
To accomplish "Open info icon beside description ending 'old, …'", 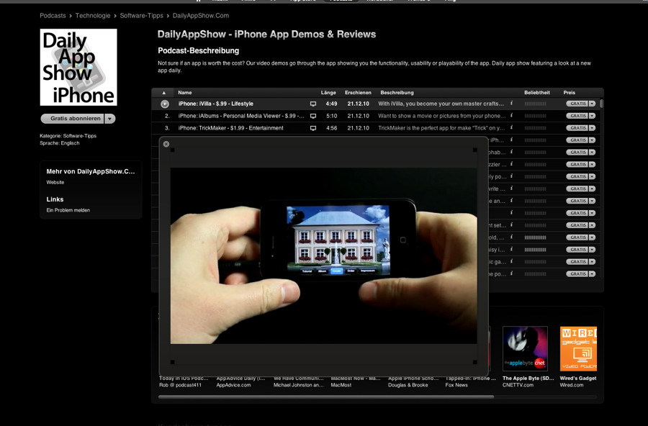I will pos(512,237).
